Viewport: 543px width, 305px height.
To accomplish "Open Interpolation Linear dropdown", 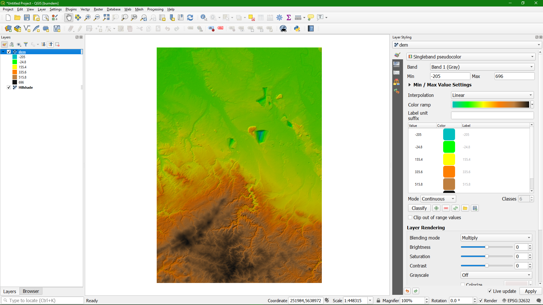I will [x=492, y=95].
